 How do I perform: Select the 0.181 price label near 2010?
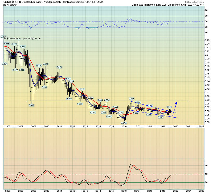pyautogui.click(x=45, y=64)
